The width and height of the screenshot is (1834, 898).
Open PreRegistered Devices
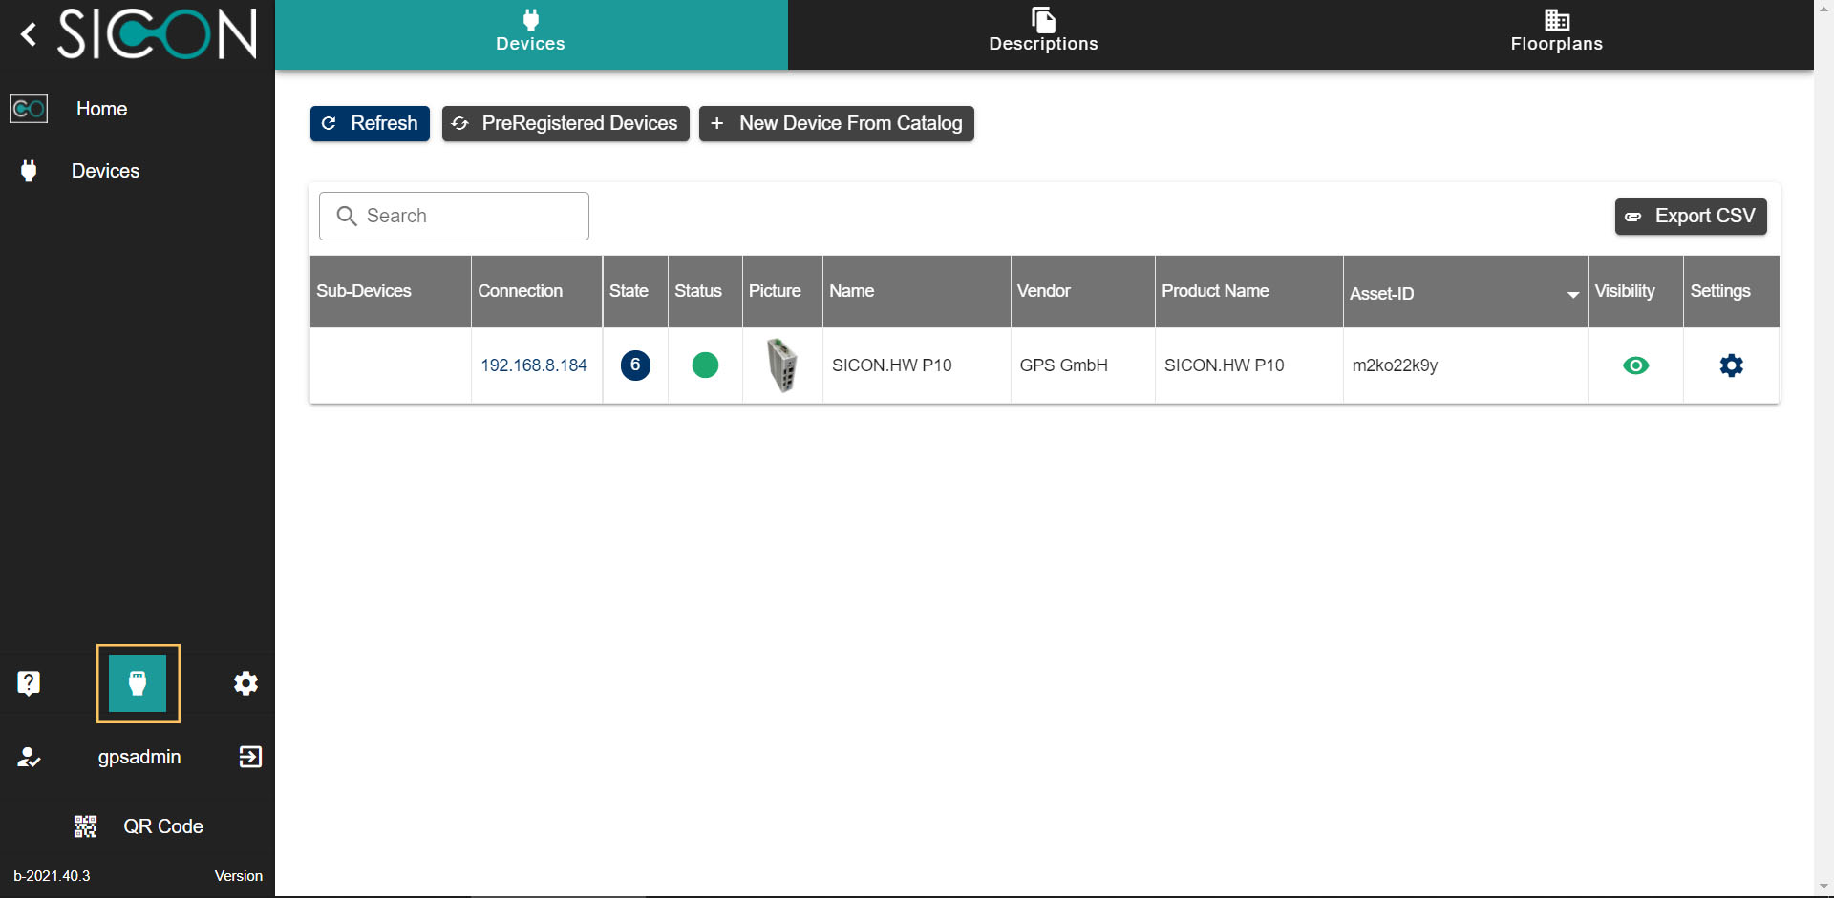point(565,123)
